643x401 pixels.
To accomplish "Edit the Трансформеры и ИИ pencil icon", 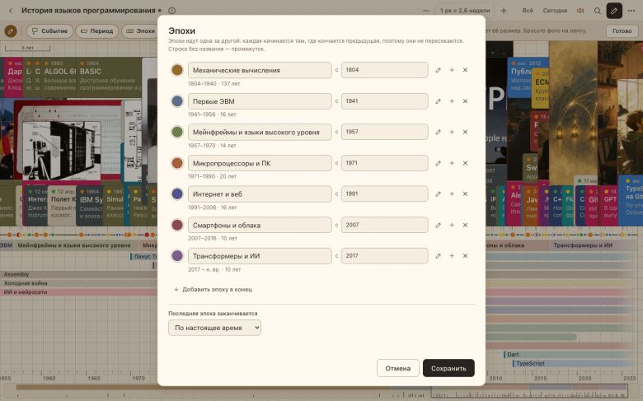I will point(438,255).
